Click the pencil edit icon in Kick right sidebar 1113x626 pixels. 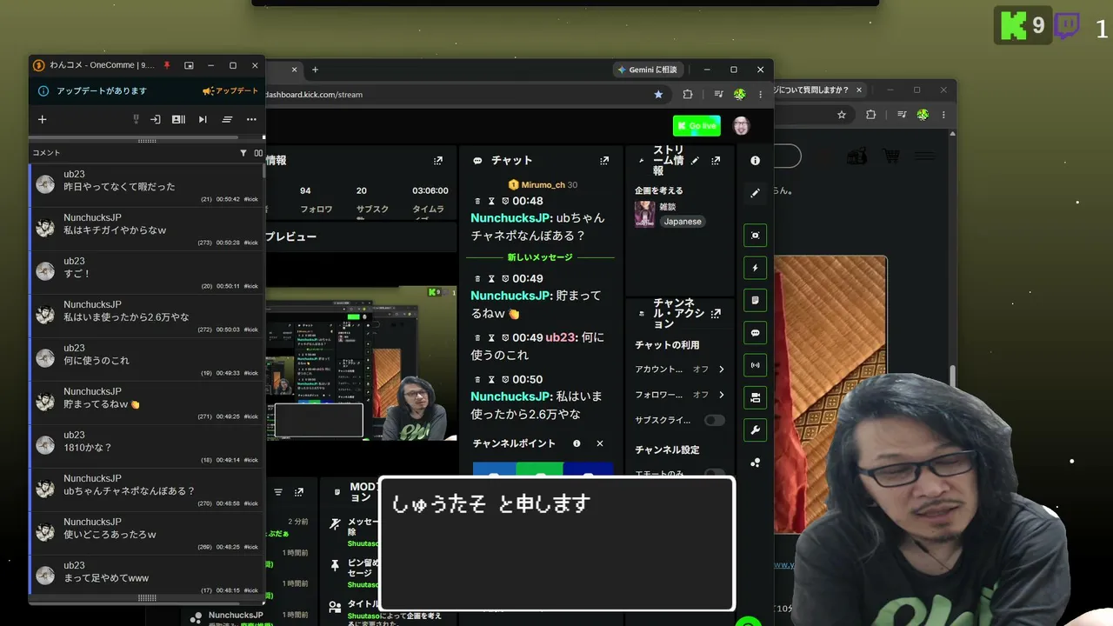(x=755, y=193)
